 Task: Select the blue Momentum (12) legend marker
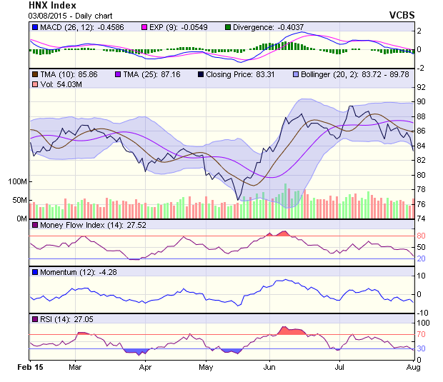pyautogui.click(x=34, y=272)
